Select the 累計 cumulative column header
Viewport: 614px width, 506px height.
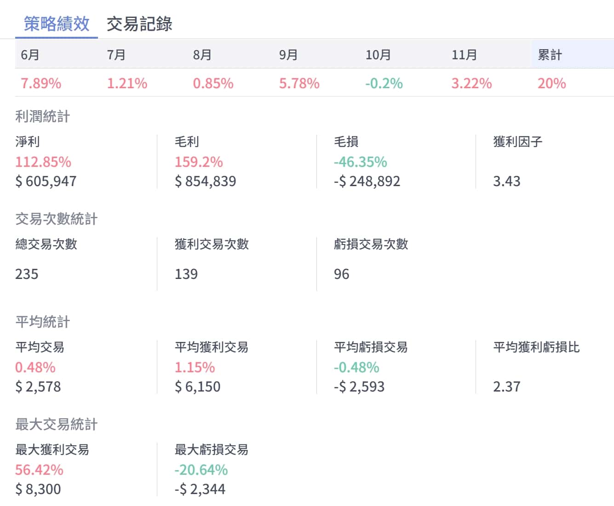point(550,55)
